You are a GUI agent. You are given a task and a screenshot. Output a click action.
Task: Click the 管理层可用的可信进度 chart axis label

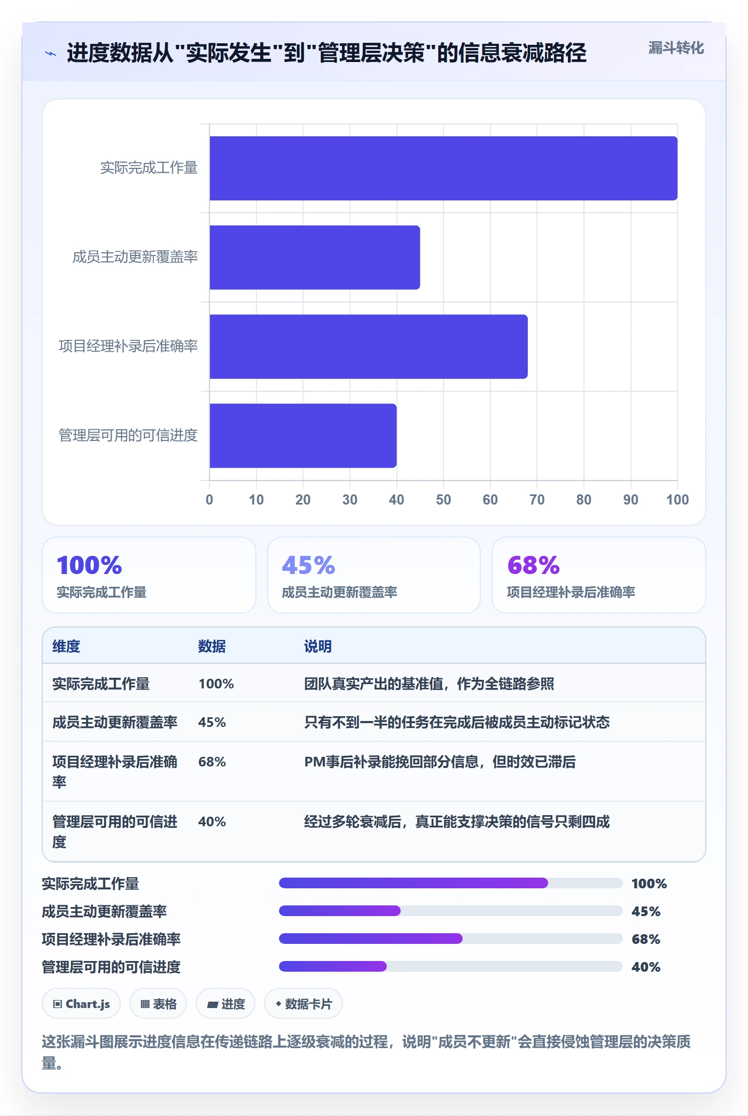click(x=128, y=436)
